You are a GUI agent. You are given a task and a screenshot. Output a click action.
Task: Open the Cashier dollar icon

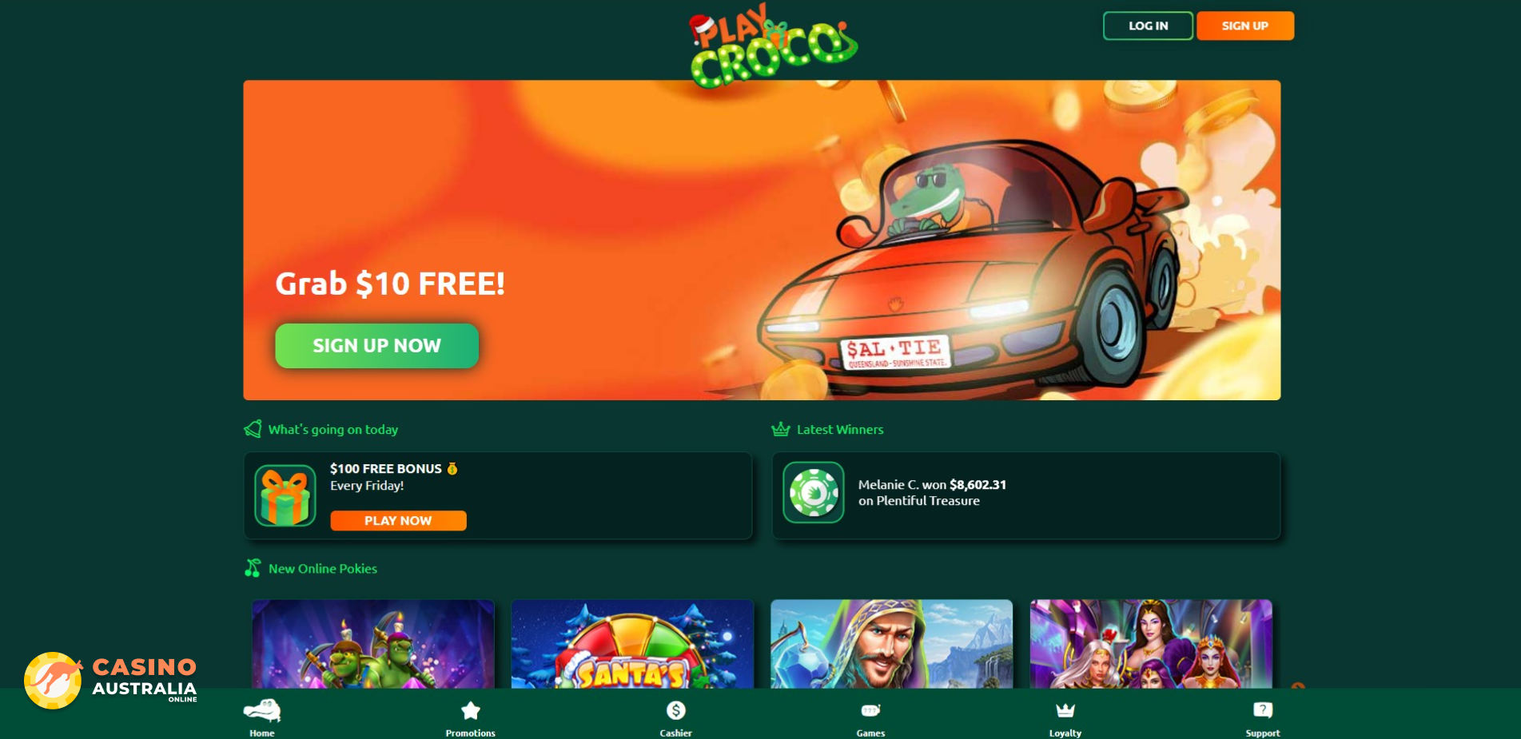(676, 710)
